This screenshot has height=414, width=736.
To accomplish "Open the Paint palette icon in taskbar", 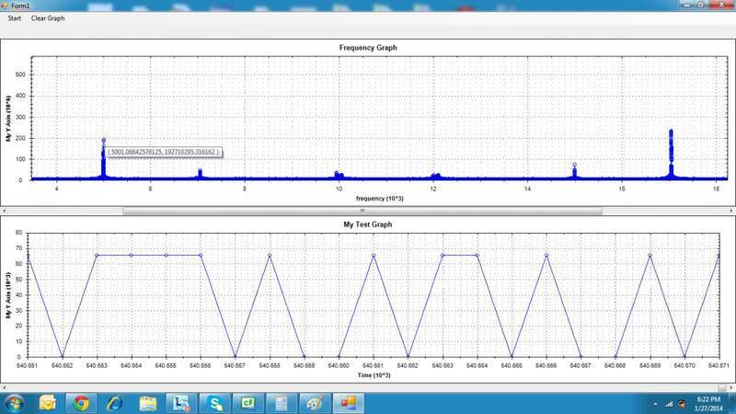I will tap(315, 402).
